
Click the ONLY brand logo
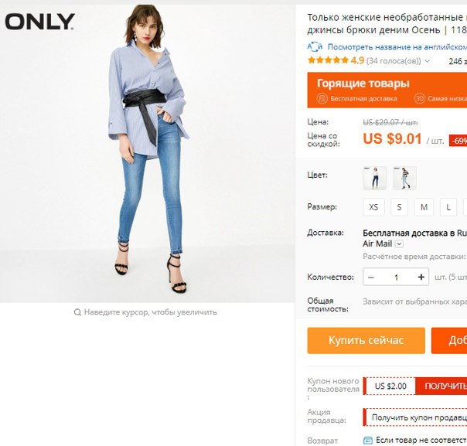coord(39,22)
